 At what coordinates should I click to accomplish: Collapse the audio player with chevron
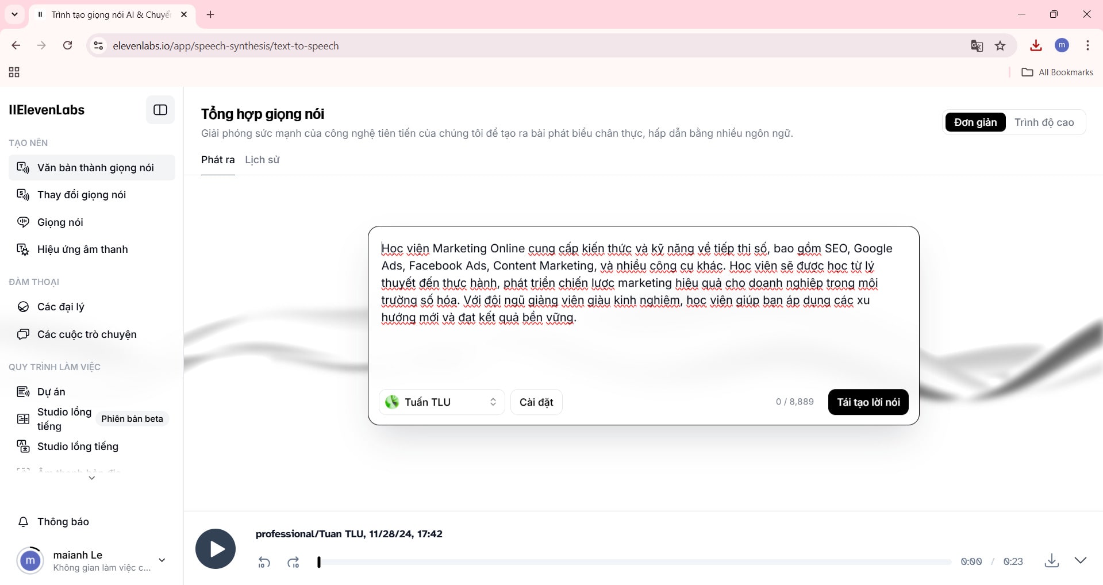[x=1081, y=560]
